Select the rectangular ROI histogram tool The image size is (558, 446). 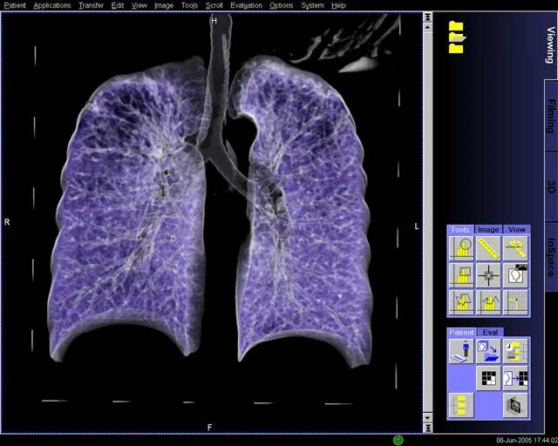point(461,275)
